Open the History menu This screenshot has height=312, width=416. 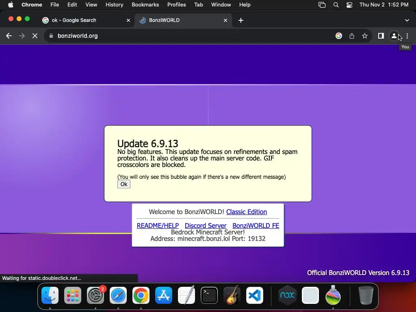[114, 5]
